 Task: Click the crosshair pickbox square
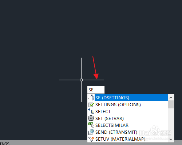coord(81,80)
